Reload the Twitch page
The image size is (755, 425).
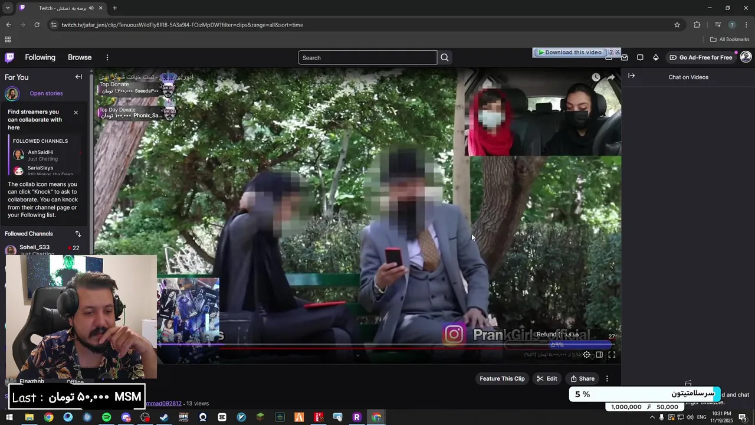37,25
